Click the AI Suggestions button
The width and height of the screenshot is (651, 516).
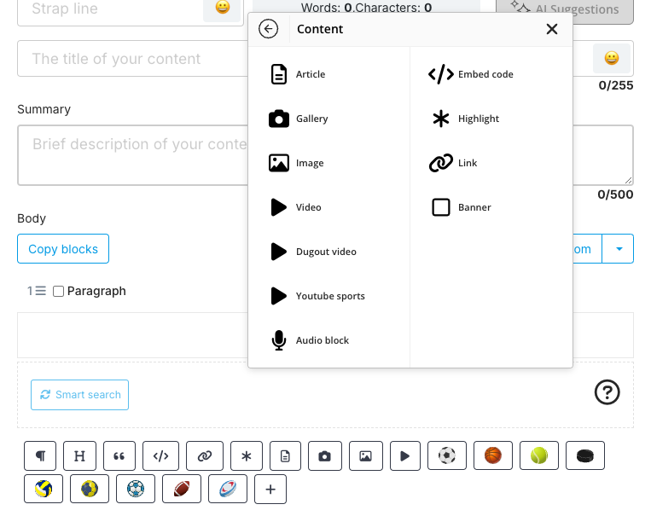pyautogui.click(x=565, y=9)
